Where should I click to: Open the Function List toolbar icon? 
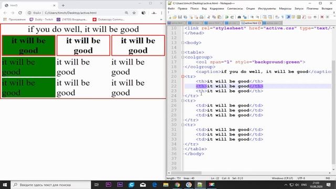(x=303, y=17)
